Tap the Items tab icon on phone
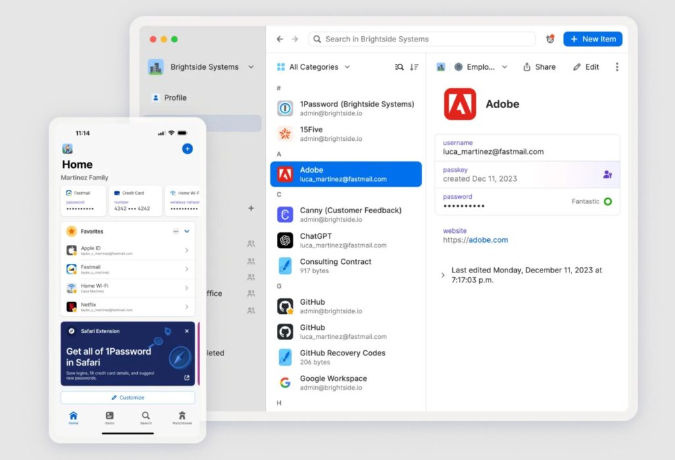The image size is (675, 460). click(110, 417)
